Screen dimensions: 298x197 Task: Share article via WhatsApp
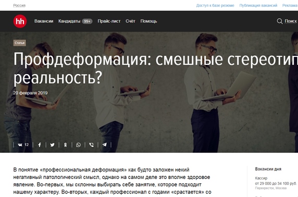coord(78,145)
